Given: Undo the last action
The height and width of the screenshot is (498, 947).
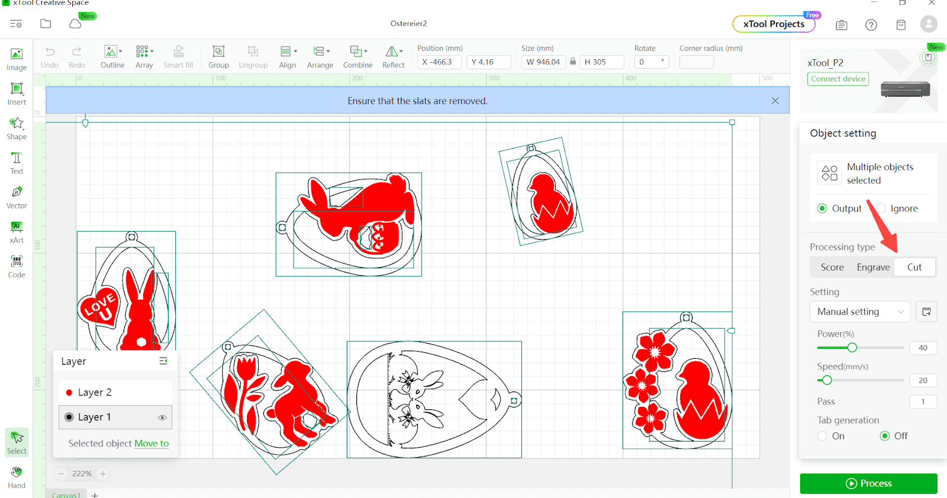Looking at the screenshot, I should [x=50, y=57].
